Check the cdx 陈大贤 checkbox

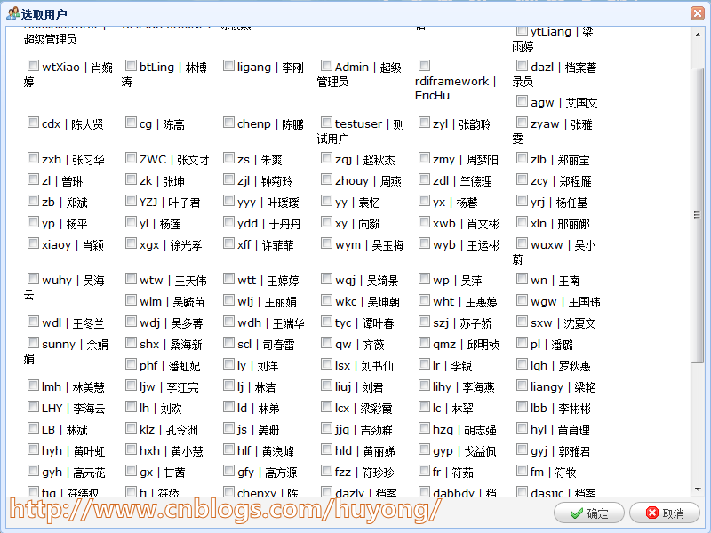click(33, 123)
